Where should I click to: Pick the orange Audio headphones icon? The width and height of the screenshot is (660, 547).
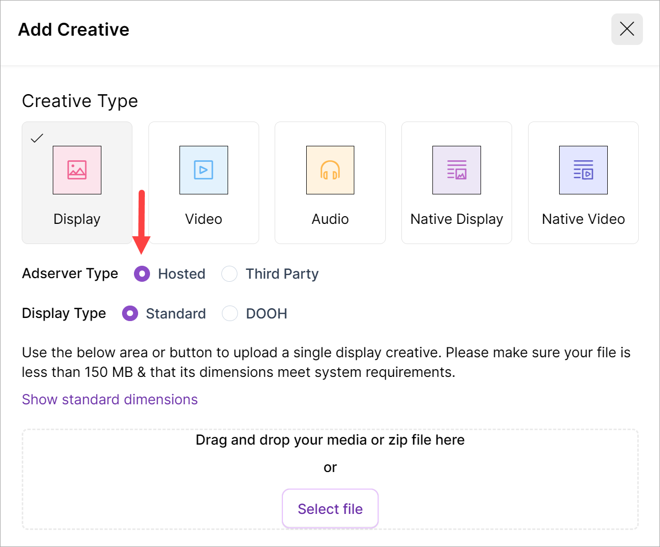(330, 170)
